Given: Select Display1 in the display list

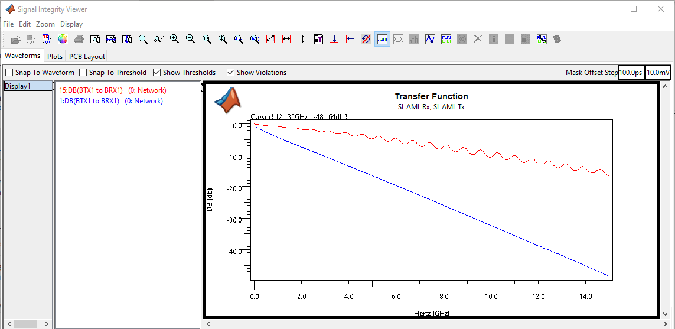Looking at the screenshot, I should (28, 86).
